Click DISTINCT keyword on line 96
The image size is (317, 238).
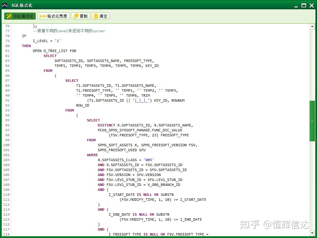(x=106, y=125)
